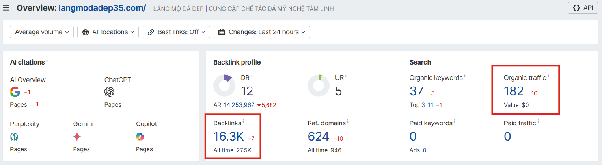Click the chain link icon in Best links
602x165 pixels.
151,32
